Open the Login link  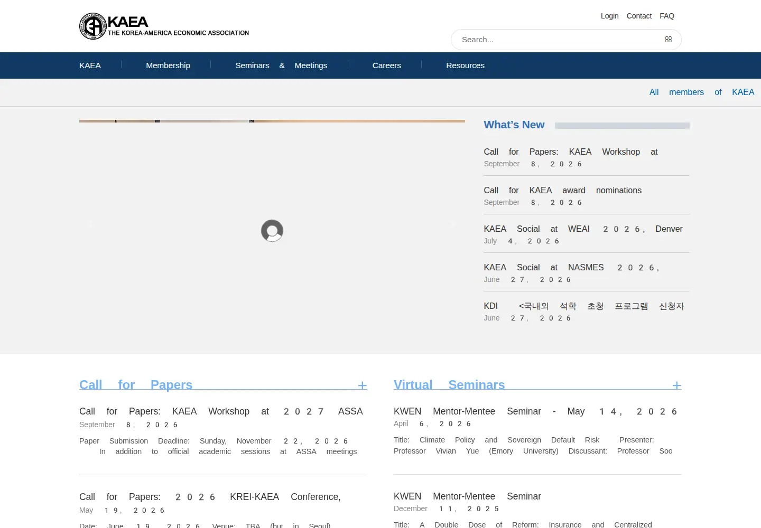tap(609, 16)
